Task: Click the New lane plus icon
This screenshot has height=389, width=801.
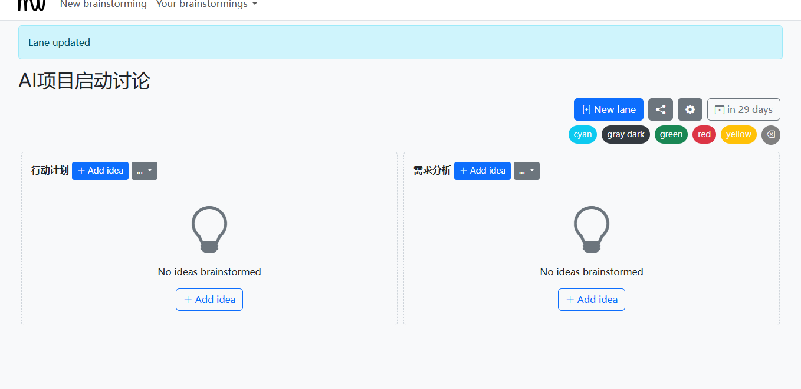Action: [x=586, y=109]
